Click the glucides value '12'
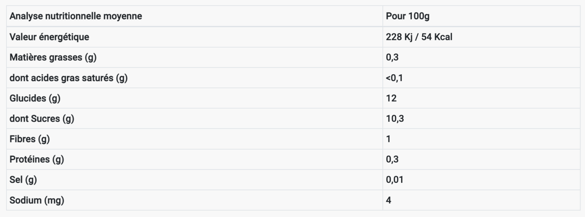This screenshot has width=585, height=217. [391, 98]
